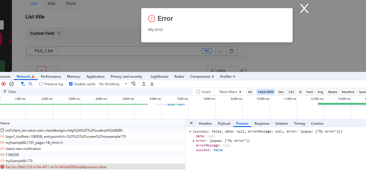
Task: Click the red failed-request icon beside file?id
Action: click(2, 167)
